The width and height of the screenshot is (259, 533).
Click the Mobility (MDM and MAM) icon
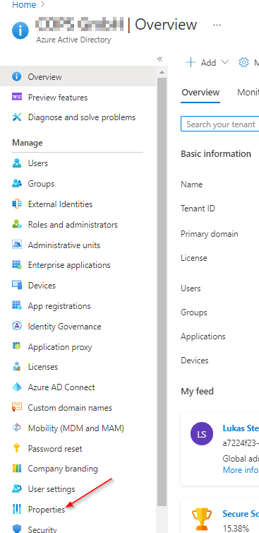(17, 428)
